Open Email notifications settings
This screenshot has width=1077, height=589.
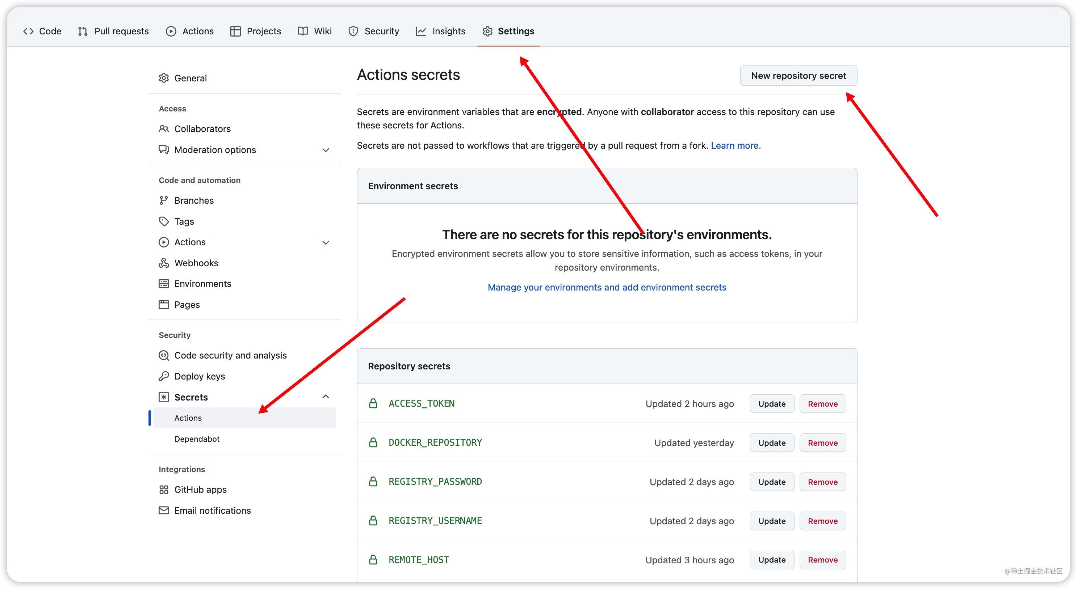244,510
